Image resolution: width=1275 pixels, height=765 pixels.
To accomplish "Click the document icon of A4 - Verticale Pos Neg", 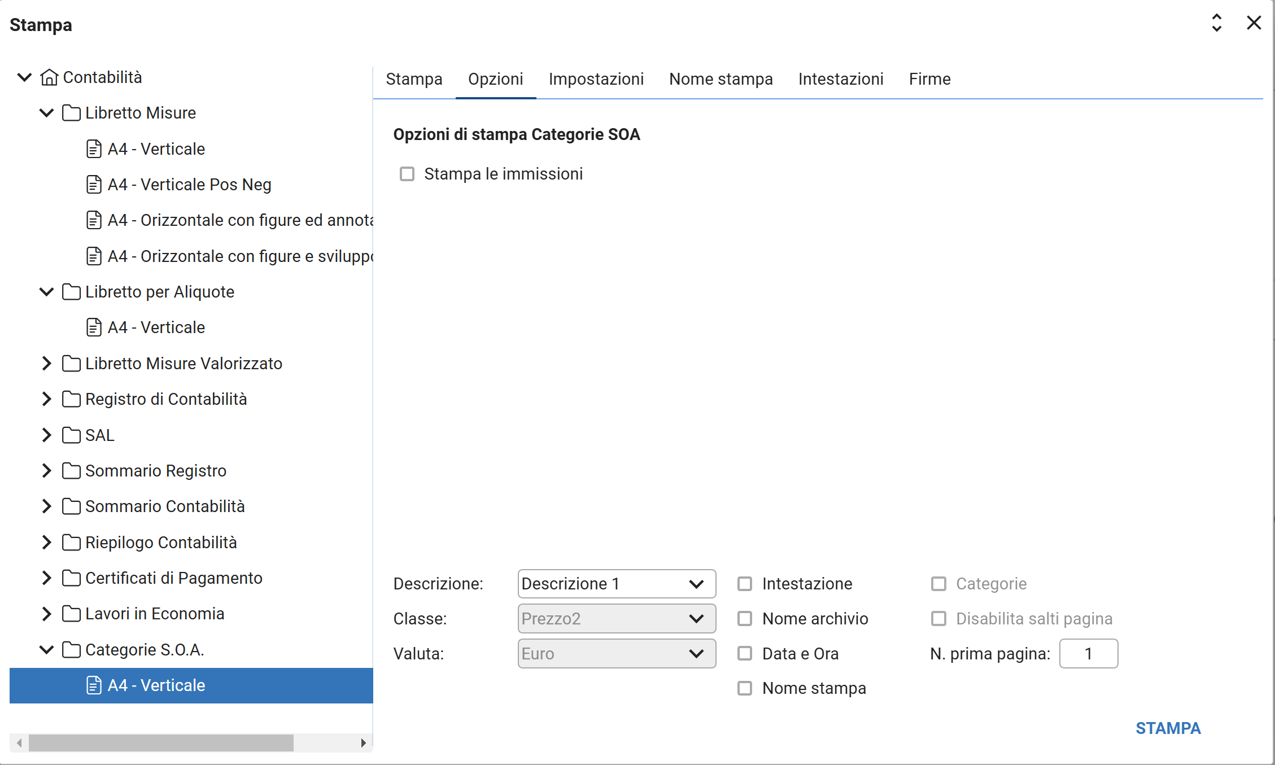I will click(x=94, y=185).
